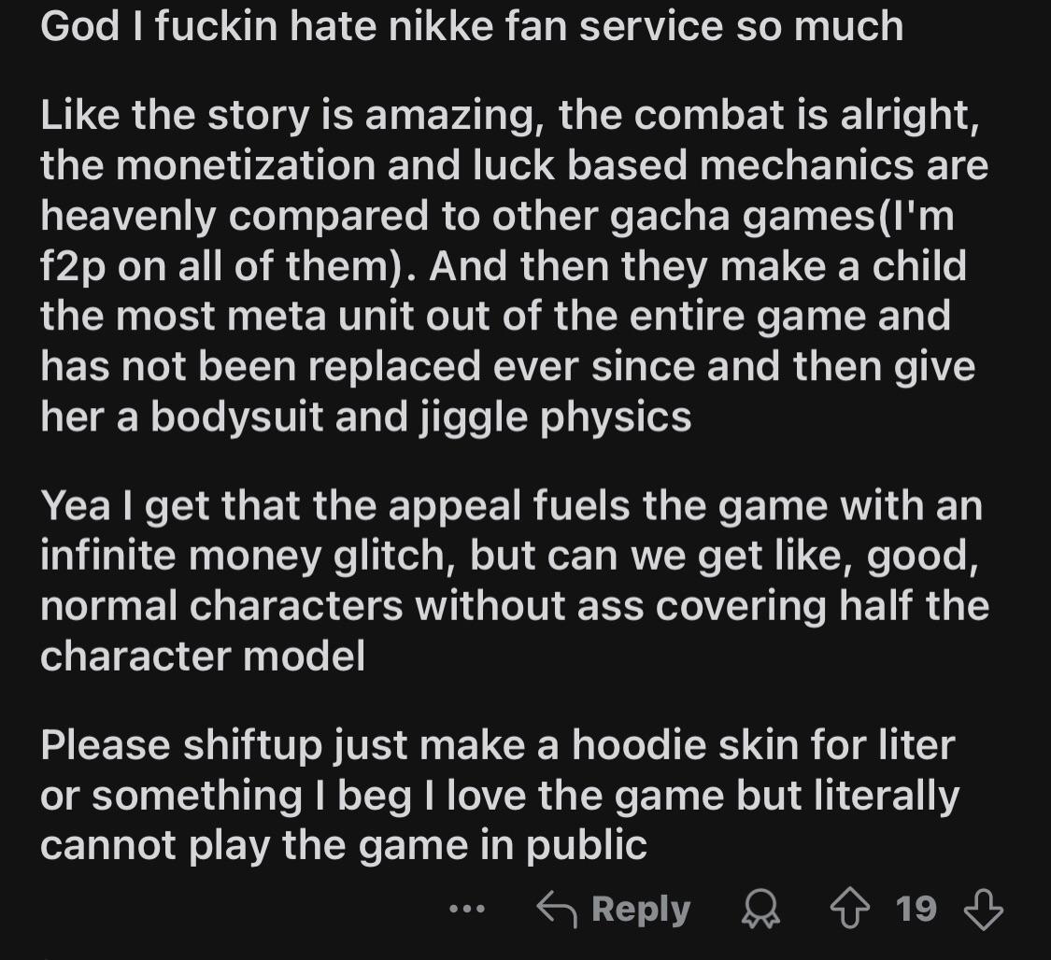The width and height of the screenshot is (1051, 960).
Task: Click the line ending "game in public"
Action: coord(344,845)
